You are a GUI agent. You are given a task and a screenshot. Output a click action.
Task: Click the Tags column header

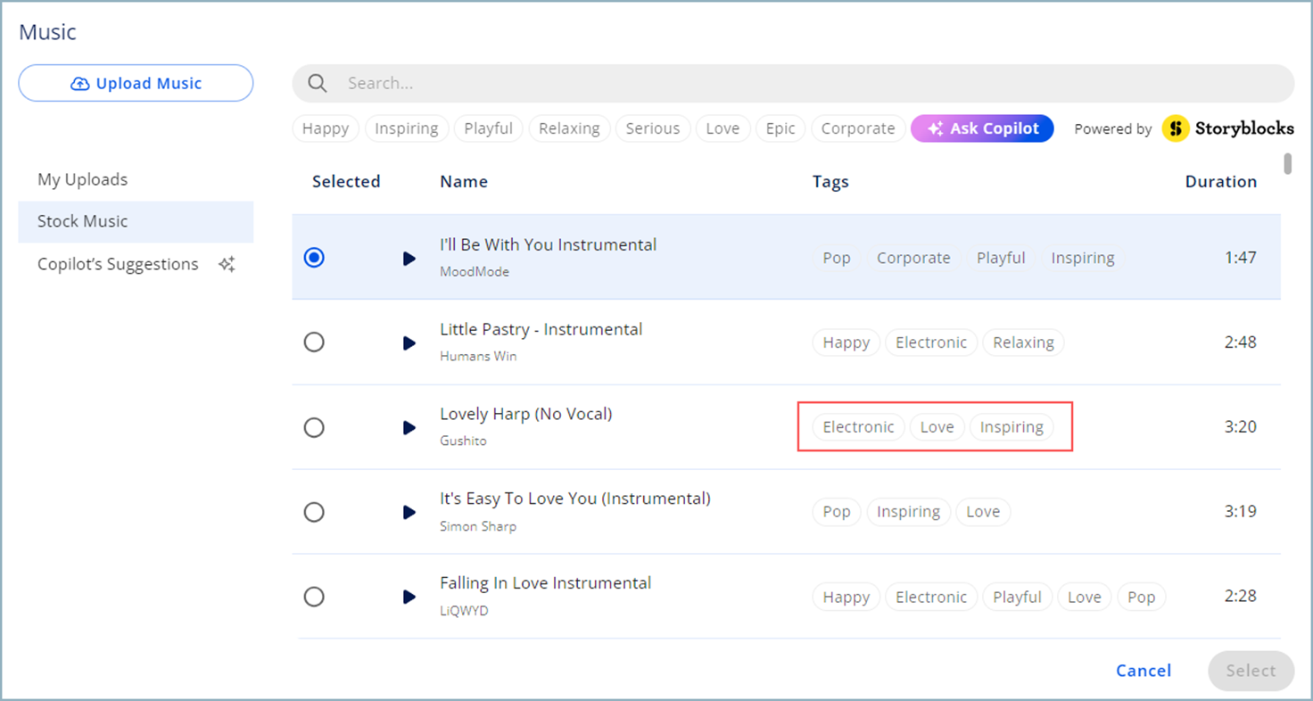(x=830, y=181)
